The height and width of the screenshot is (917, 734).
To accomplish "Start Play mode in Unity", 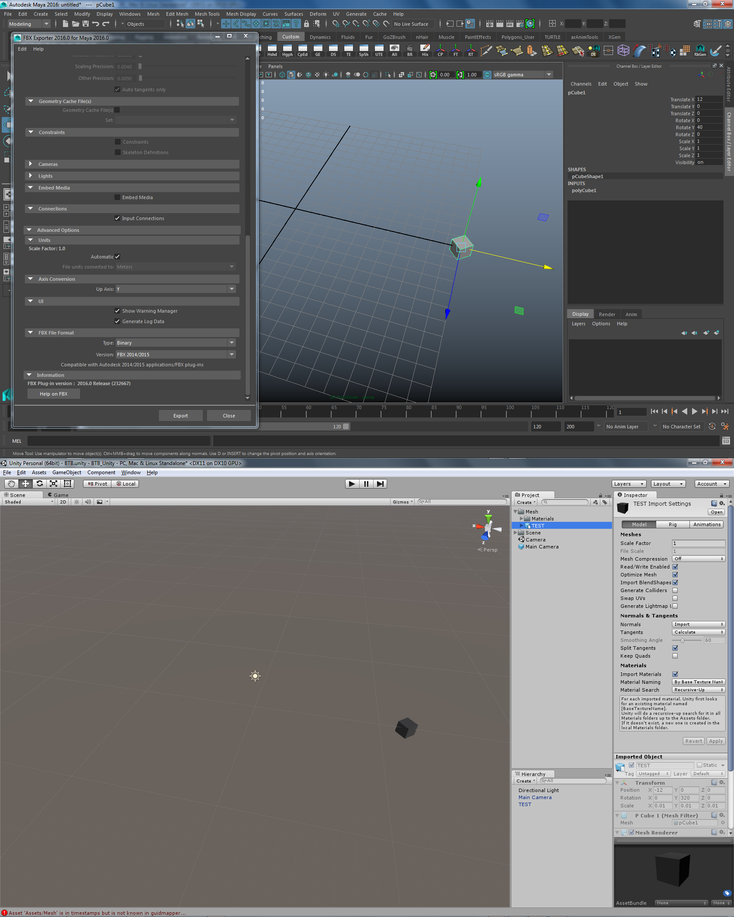I will click(352, 484).
